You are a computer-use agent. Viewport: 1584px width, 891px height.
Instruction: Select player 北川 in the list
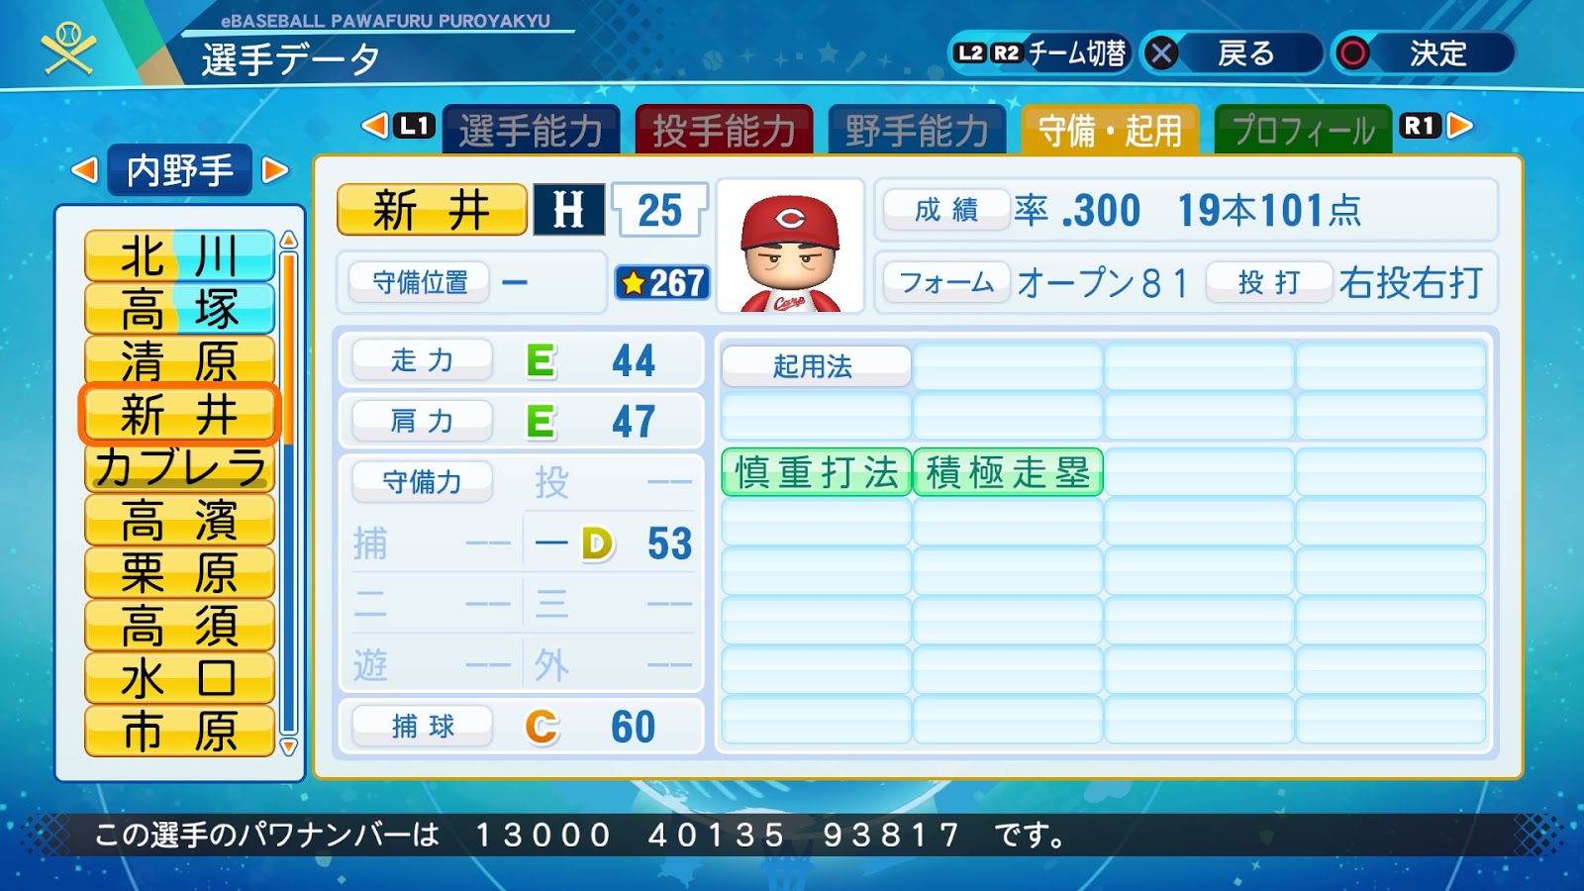pos(179,256)
